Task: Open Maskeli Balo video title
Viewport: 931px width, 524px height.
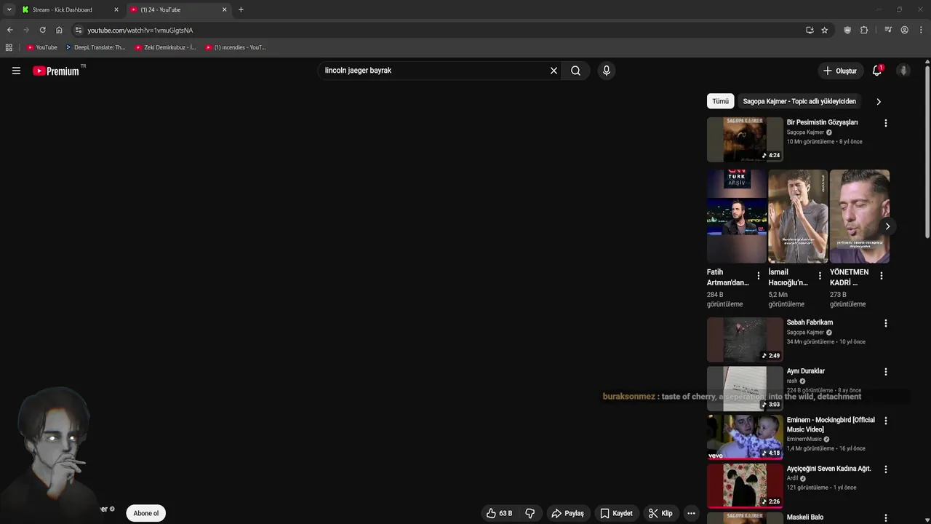Action: [x=805, y=517]
